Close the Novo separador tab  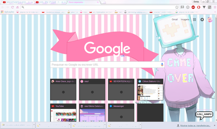98,2
